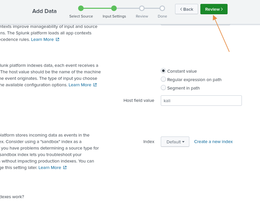
Task: Select the Constant value radio button
Action: (163, 71)
